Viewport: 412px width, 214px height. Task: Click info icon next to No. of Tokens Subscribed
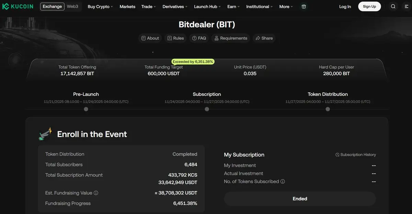point(283,181)
